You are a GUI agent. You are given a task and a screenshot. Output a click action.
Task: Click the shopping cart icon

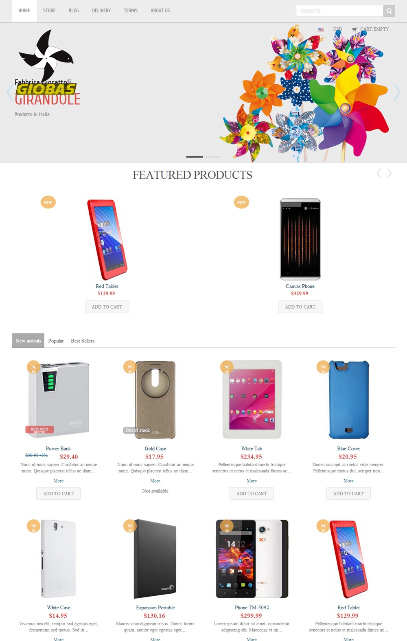click(x=354, y=29)
